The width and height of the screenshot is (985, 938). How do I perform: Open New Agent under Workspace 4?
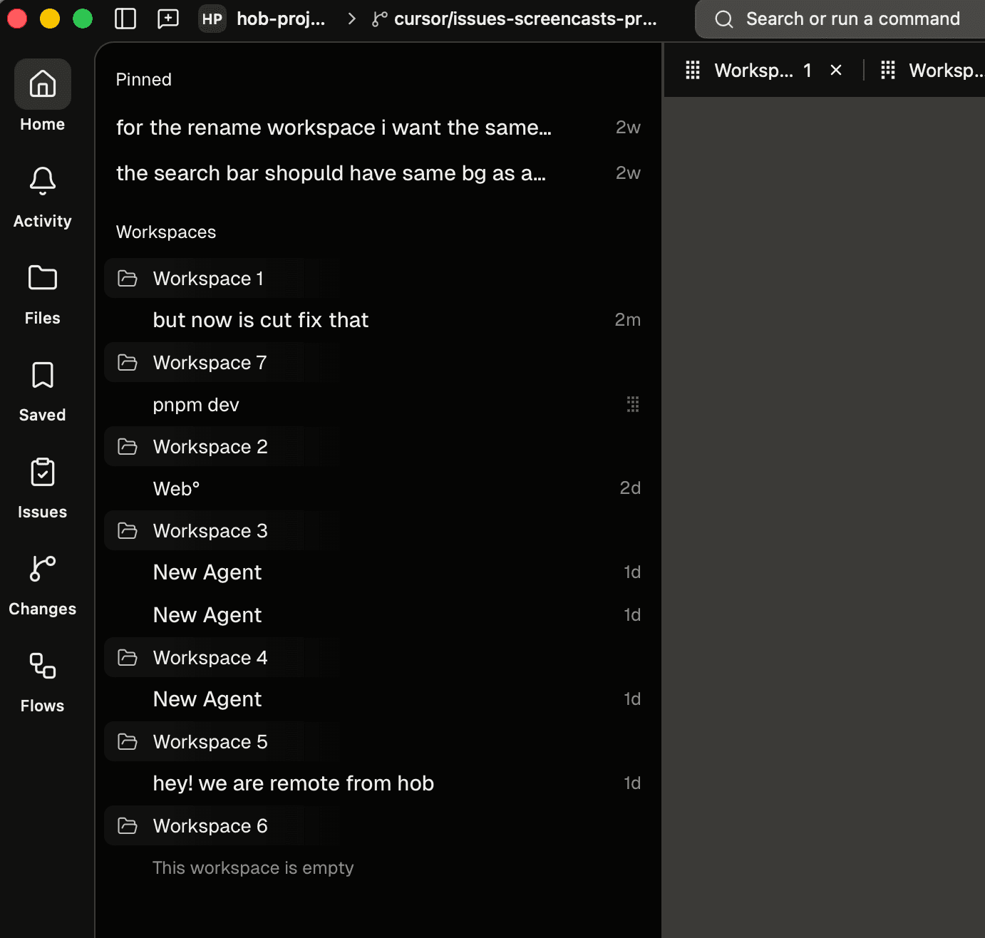click(x=378, y=699)
